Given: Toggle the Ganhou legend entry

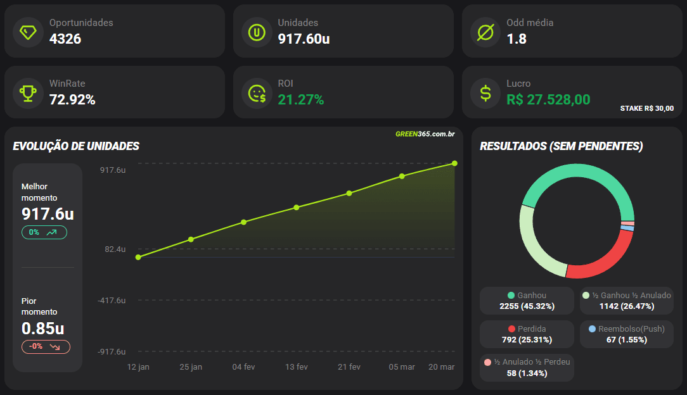Looking at the screenshot, I should click(527, 301).
